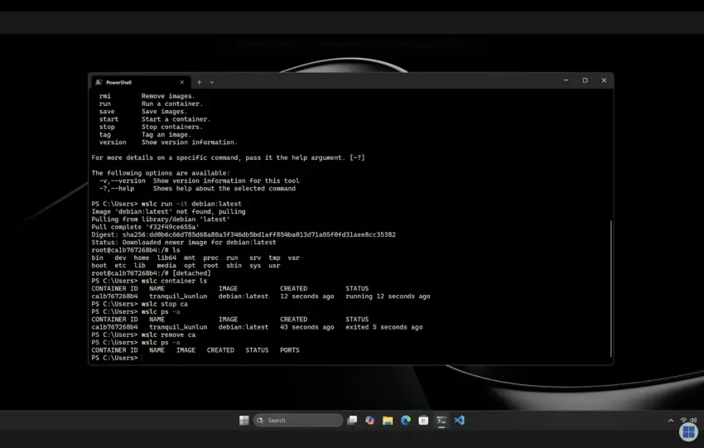Click 'exited 5 seconds ago' status text

(383, 327)
